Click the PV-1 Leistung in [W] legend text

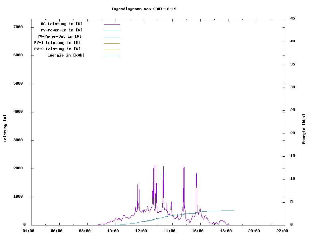coord(57,43)
